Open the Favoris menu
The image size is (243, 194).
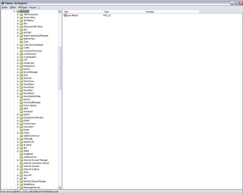coord(33,7)
